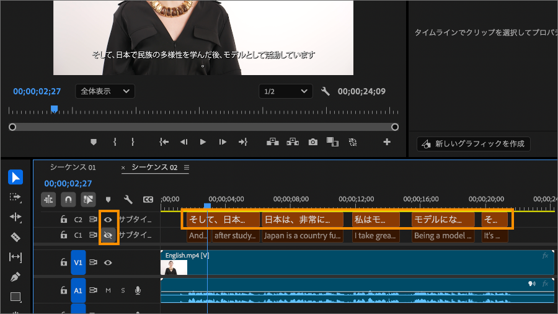Click the A1 track target button
Screen dimensions: 558x314
pyautogui.click(x=78, y=290)
